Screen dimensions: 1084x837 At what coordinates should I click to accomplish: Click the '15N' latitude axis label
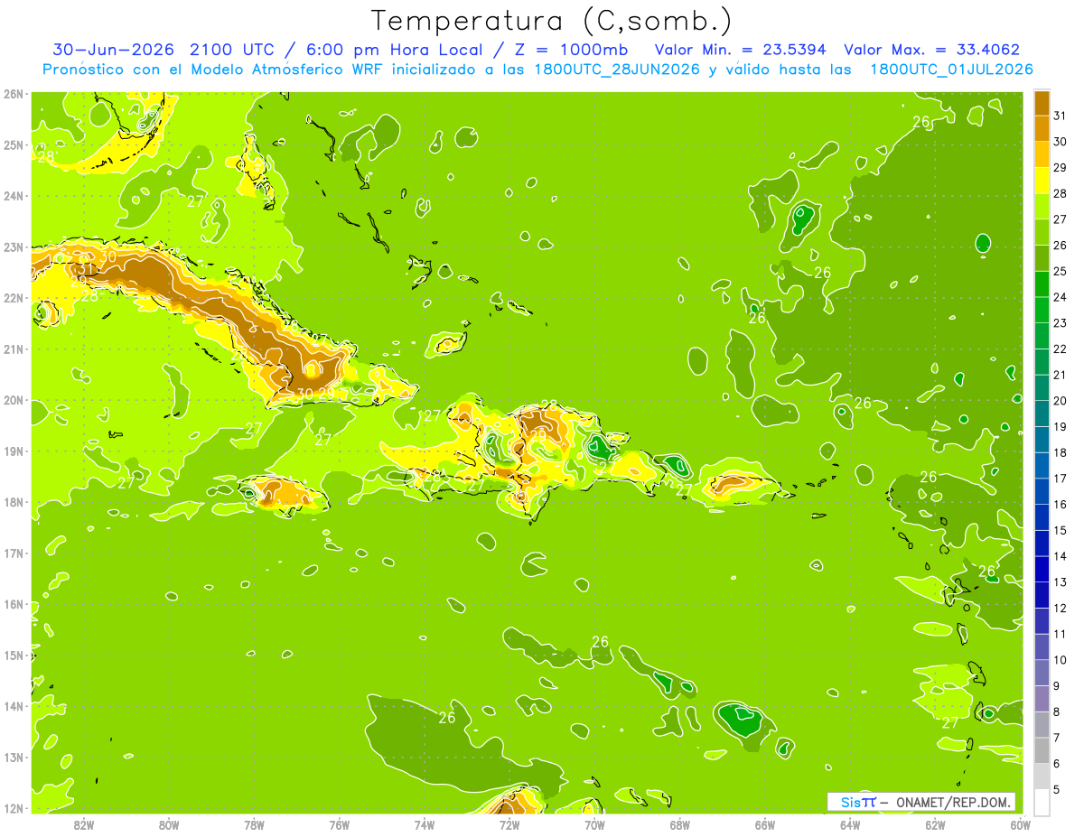pos(14,655)
